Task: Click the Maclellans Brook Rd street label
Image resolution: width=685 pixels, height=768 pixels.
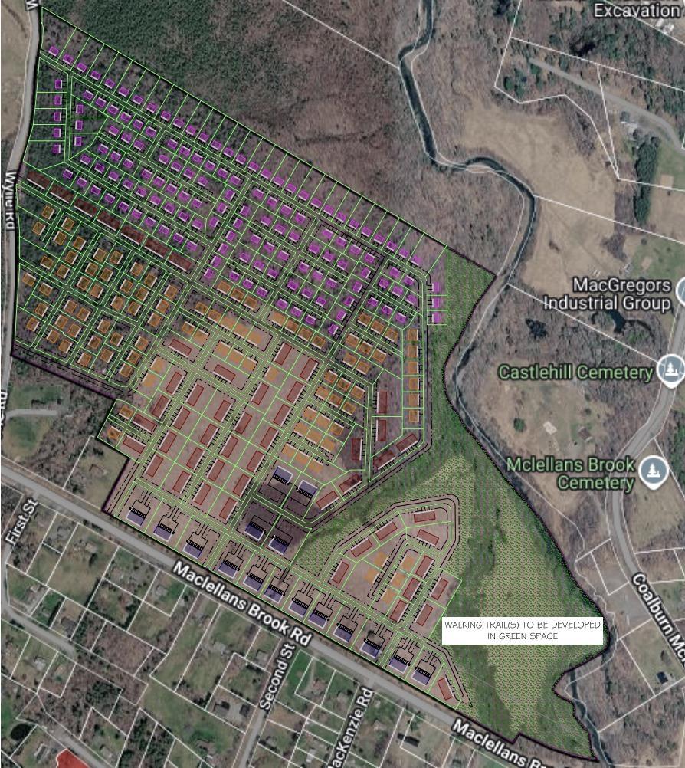Action: coord(243,603)
